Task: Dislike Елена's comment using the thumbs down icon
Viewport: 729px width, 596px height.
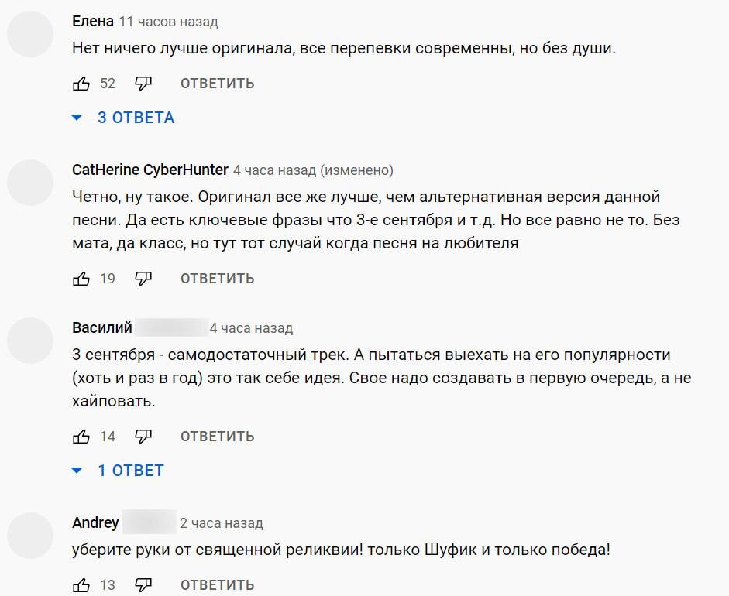Action: pos(143,83)
